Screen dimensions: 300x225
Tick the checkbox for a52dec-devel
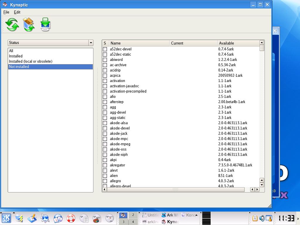pos(105,49)
